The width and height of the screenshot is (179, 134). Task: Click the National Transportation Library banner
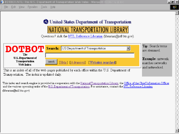(x=88, y=30)
